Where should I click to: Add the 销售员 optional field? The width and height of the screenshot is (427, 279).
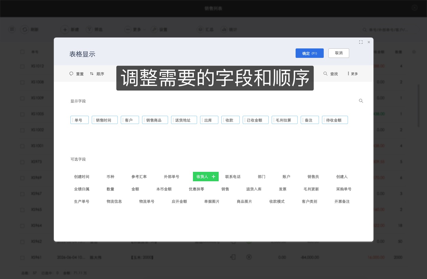pyautogui.click(x=313, y=177)
